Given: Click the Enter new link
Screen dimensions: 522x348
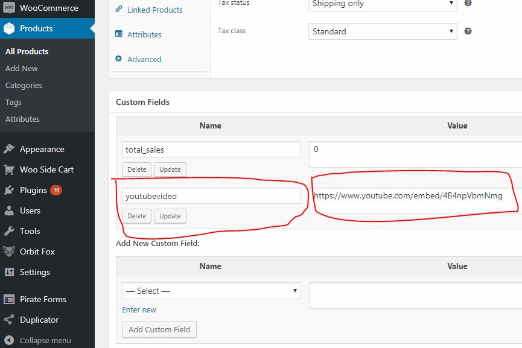Looking at the screenshot, I should pyautogui.click(x=139, y=309).
